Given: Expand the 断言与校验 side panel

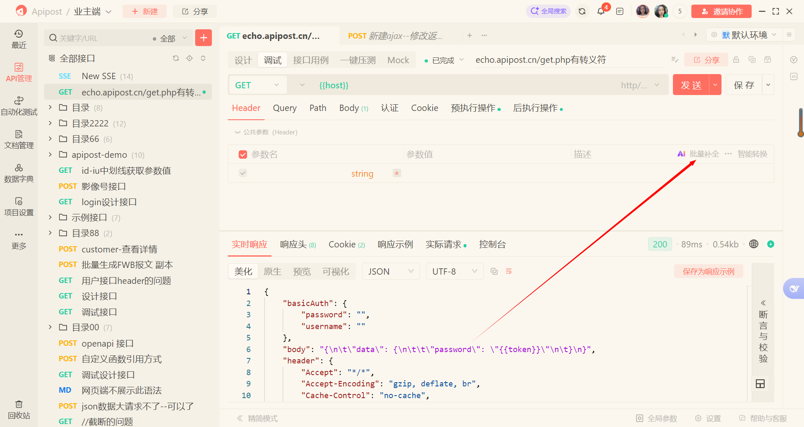Looking at the screenshot, I should (763, 331).
